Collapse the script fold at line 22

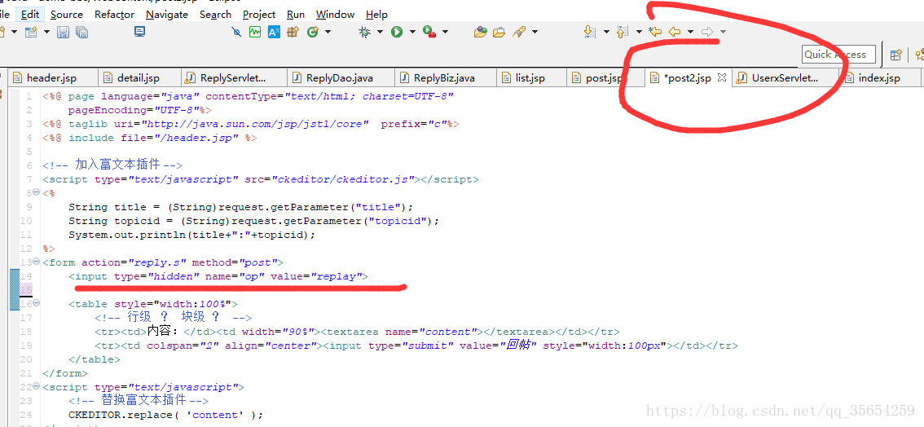click(x=36, y=386)
